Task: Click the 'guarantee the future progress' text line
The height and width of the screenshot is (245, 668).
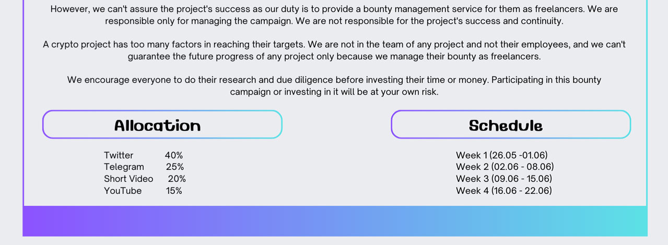Action: pyautogui.click(x=334, y=56)
